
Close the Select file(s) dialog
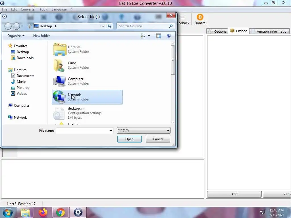point(171,15)
